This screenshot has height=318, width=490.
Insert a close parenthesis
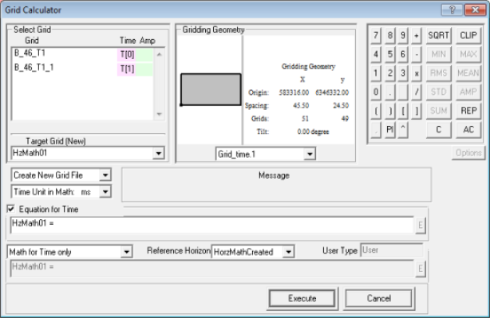pyautogui.click(x=389, y=111)
